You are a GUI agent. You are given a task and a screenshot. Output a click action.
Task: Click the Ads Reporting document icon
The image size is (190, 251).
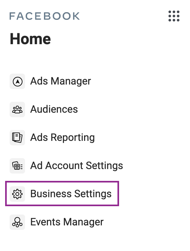(x=17, y=138)
